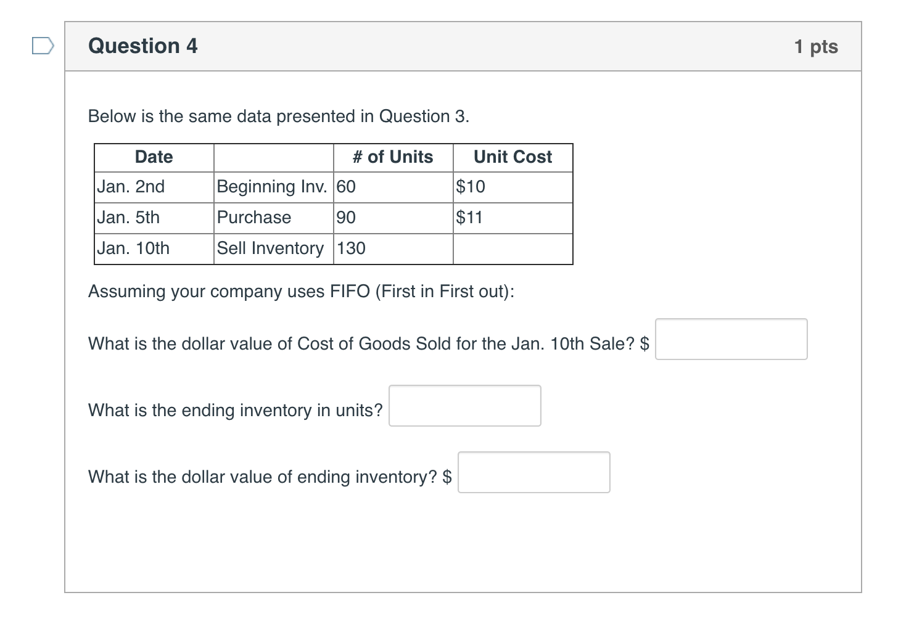Click the 130 units cell
The height and width of the screenshot is (619, 914).
pyautogui.click(x=350, y=248)
